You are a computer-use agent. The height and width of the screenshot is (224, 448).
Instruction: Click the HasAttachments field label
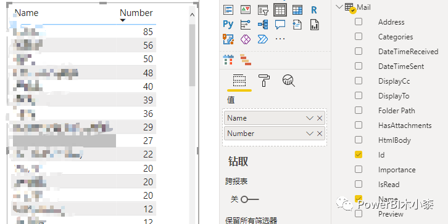click(x=405, y=126)
